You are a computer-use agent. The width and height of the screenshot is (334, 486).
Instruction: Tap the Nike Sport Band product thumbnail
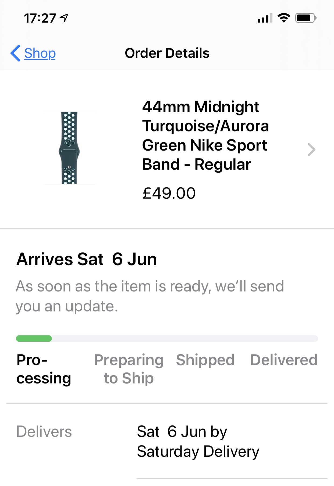69,148
